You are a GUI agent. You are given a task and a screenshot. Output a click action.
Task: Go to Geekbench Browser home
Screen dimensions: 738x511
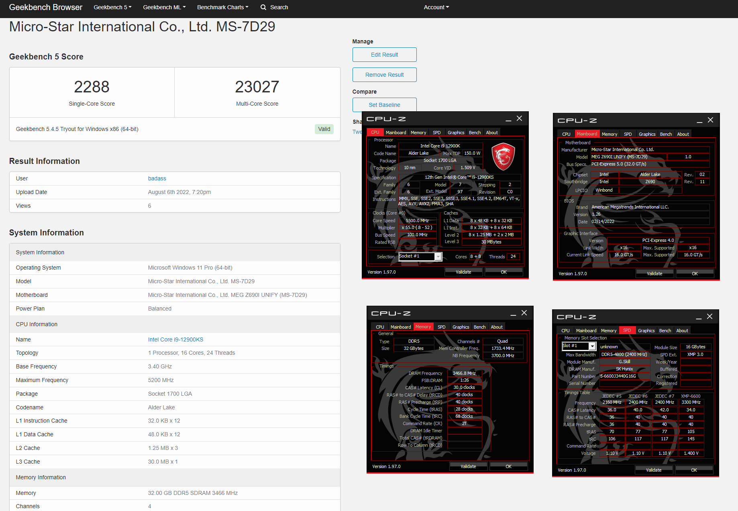pyautogui.click(x=46, y=7)
